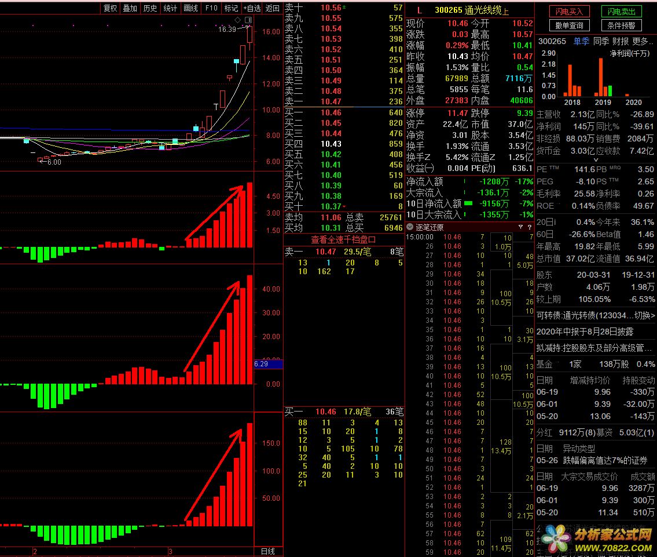Click the 闪电买入 quick buy button
The width and height of the screenshot is (657, 557).
click(569, 12)
